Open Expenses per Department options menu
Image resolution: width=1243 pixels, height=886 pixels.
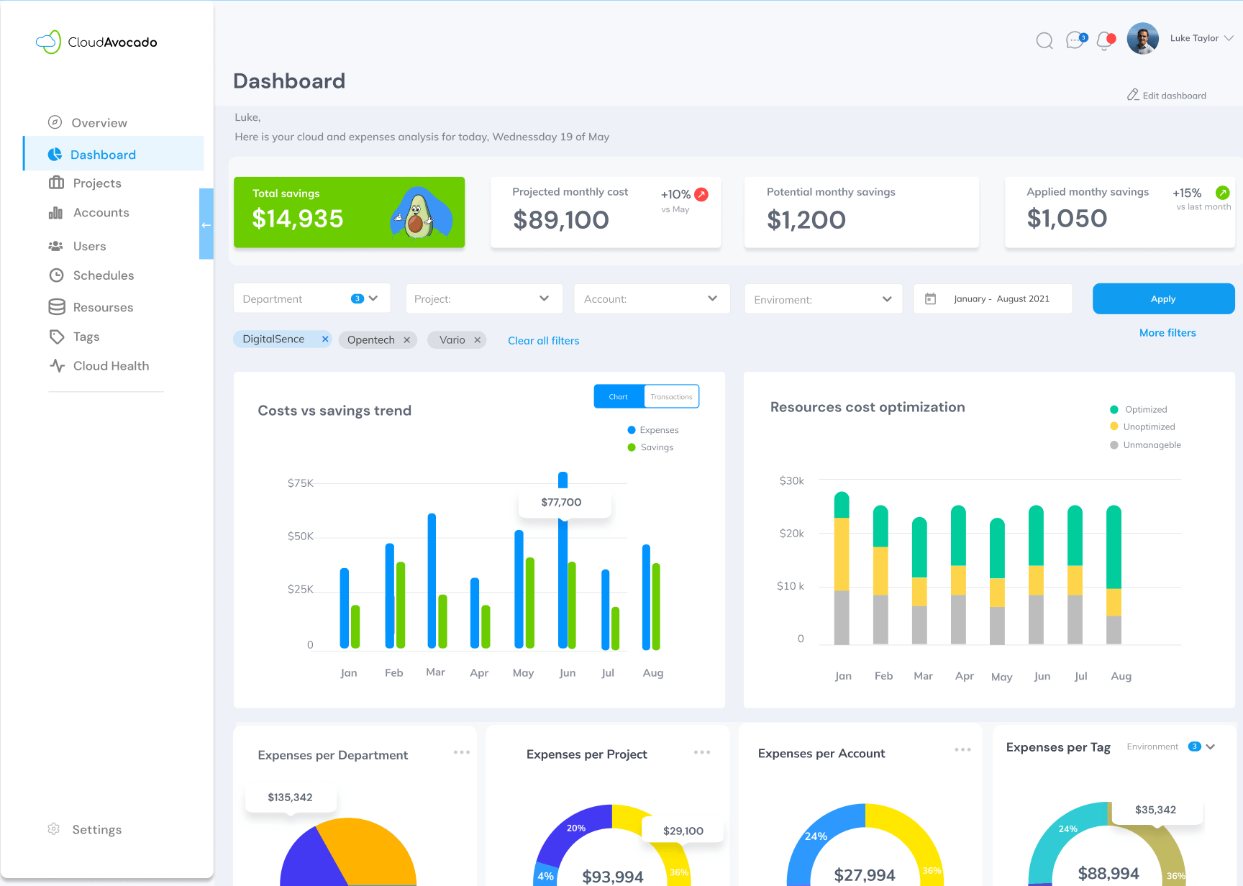(x=462, y=752)
